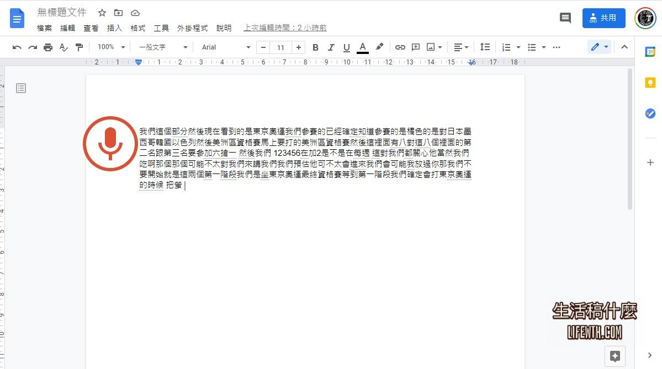Click the red voice typing microphone
The width and height of the screenshot is (662, 369).
[110, 143]
